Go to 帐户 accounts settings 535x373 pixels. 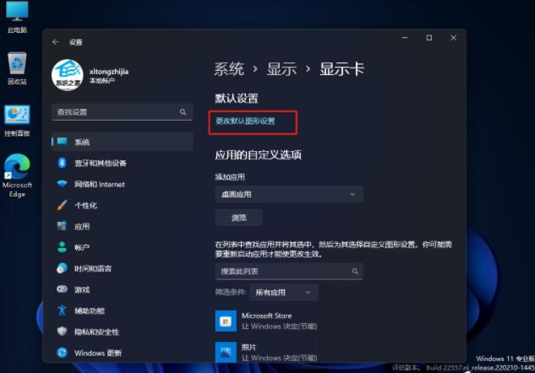pos(82,247)
